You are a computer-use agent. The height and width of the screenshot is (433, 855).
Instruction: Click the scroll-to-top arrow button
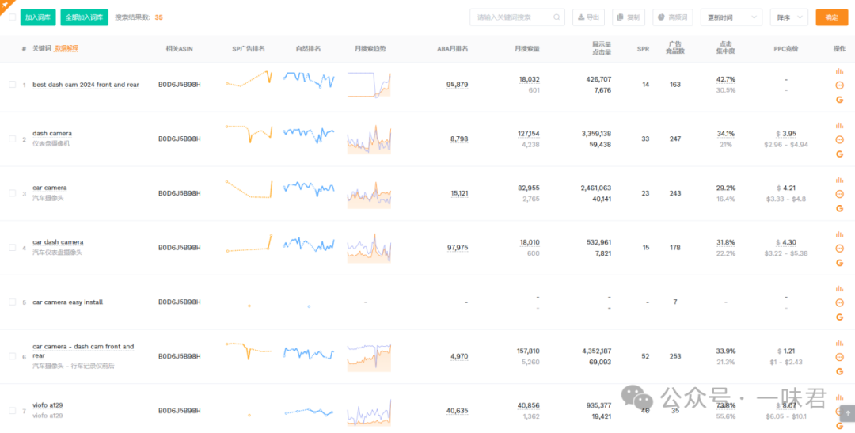tap(845, 413)
